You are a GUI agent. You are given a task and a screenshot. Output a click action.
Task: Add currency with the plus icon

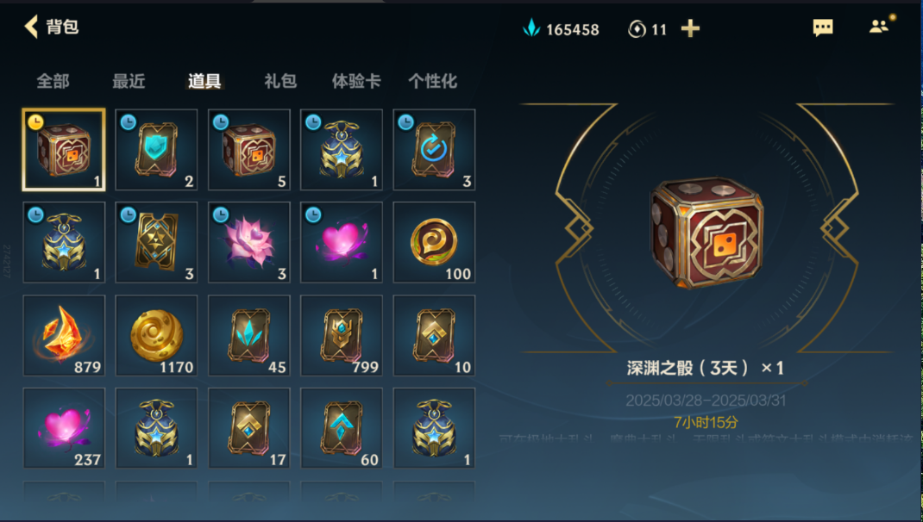tap(690, 28)
